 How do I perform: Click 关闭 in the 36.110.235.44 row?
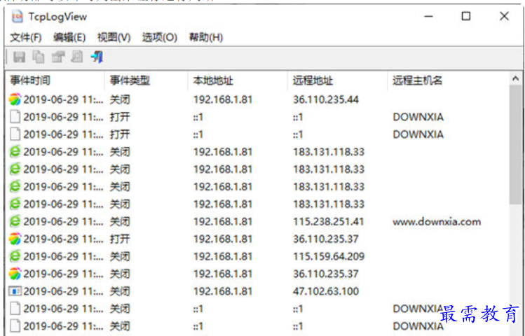point(120,99)
